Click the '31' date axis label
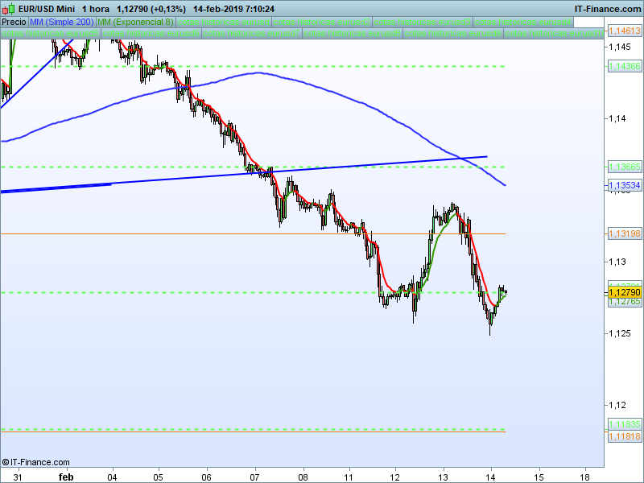This screenshot has width=644, height=483. click(17, 477)
